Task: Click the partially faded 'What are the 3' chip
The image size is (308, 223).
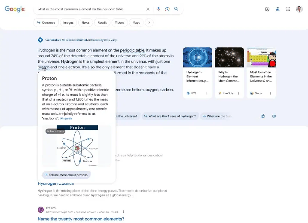Action: pos(217,116)
